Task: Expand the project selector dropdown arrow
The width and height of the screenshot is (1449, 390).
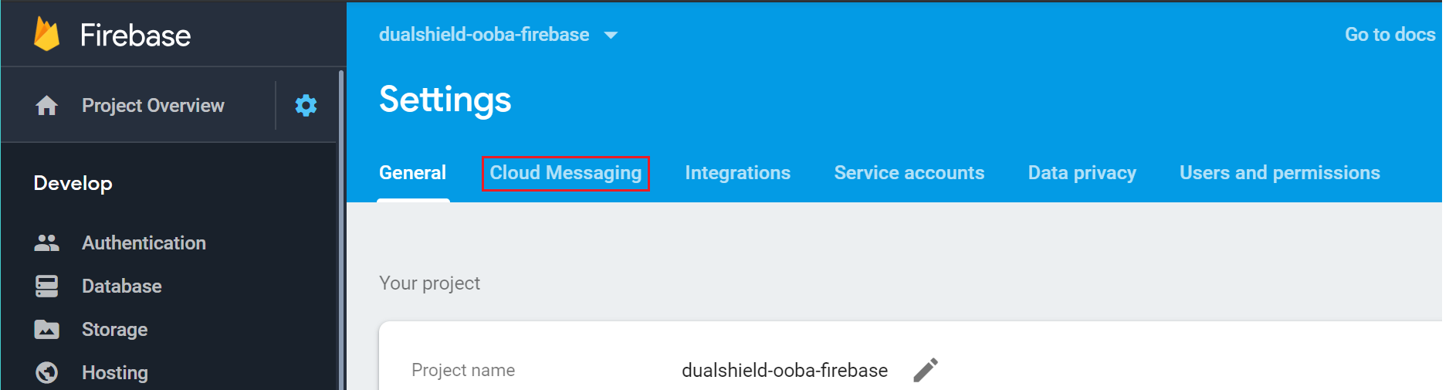Action: click(x=611, y=36)
